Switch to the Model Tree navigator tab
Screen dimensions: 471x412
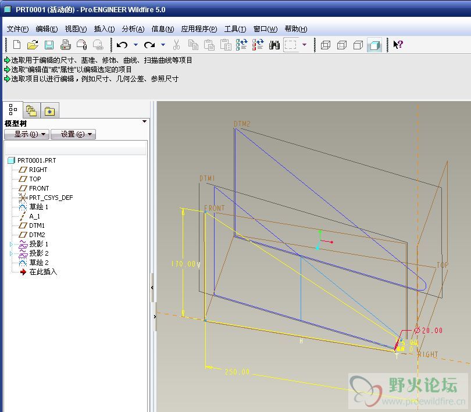[x=13, y=110]
